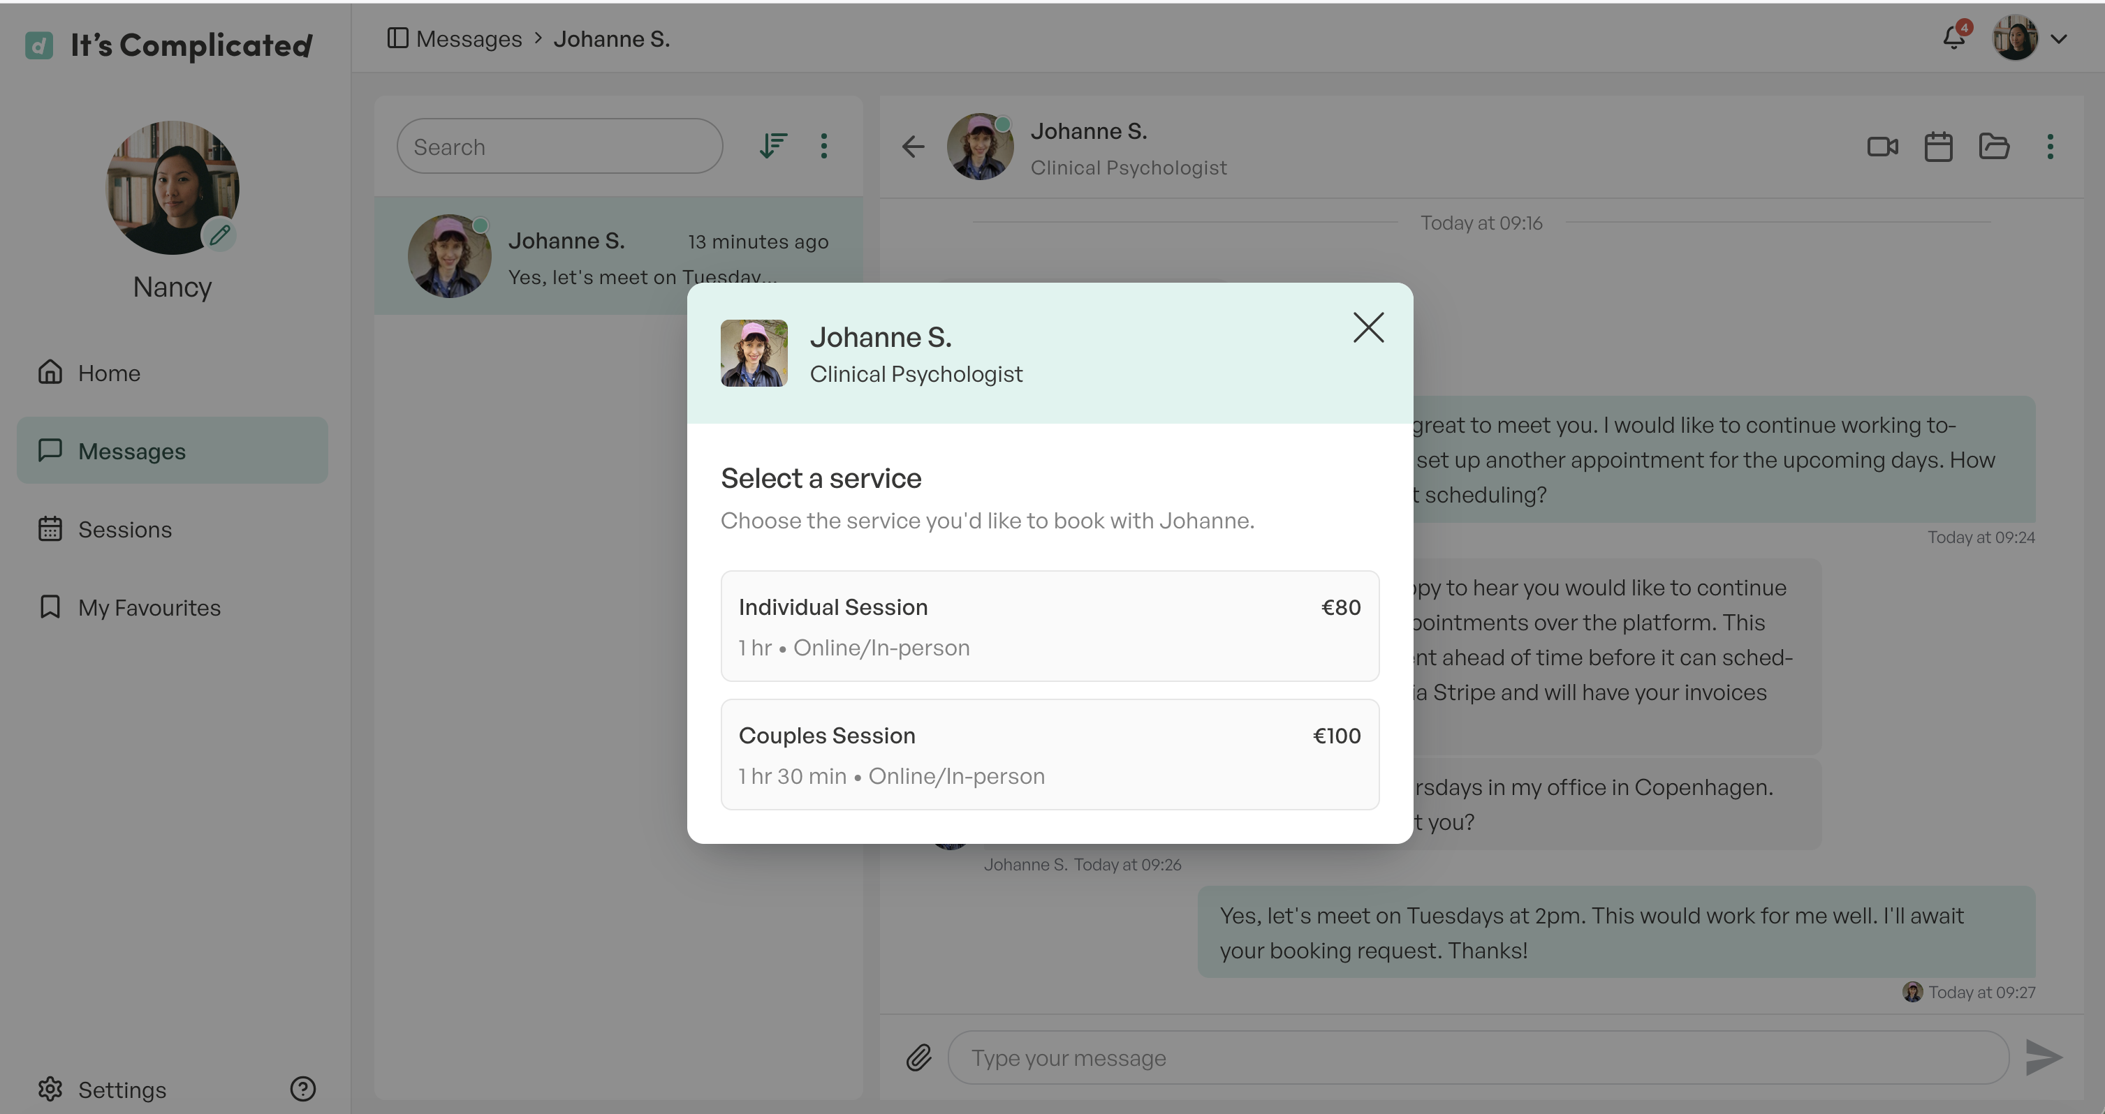Send the message with the arrow icon
The height and width of the screenshot is (1114, 2105).
(2044, 1057)
